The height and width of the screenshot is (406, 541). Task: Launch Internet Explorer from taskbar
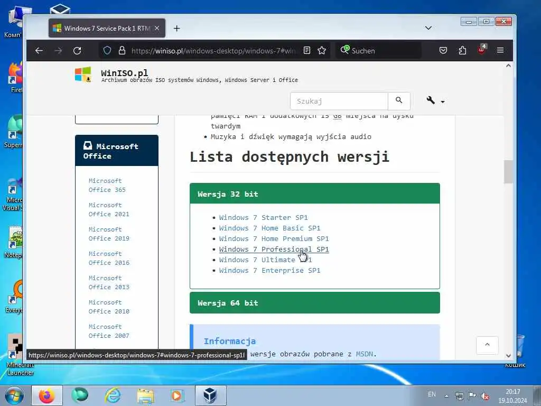(113, 395)
